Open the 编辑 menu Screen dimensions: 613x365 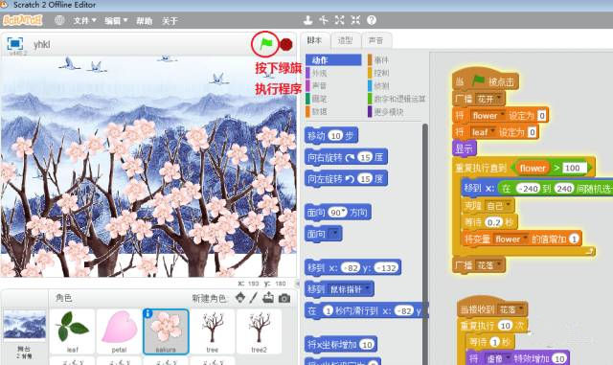(116, 21)
